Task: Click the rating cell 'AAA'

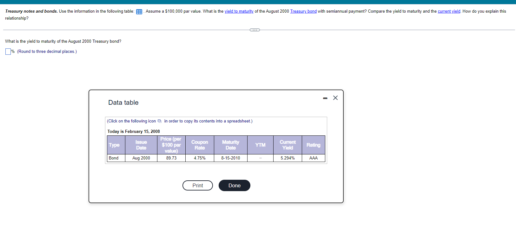Action: click(314, 158)
